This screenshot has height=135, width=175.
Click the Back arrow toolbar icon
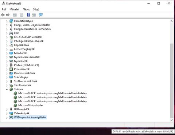pos(3,15)
